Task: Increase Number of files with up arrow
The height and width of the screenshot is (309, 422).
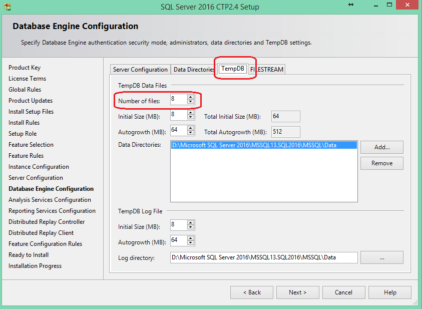Action: 191,97
